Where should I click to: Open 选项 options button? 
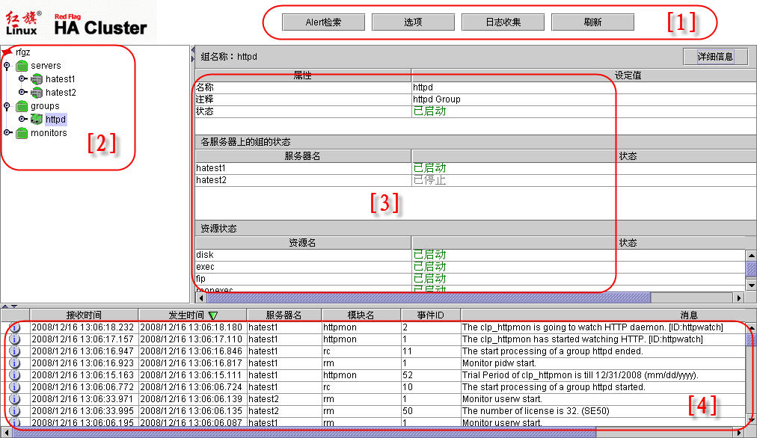tap(413, 22)
